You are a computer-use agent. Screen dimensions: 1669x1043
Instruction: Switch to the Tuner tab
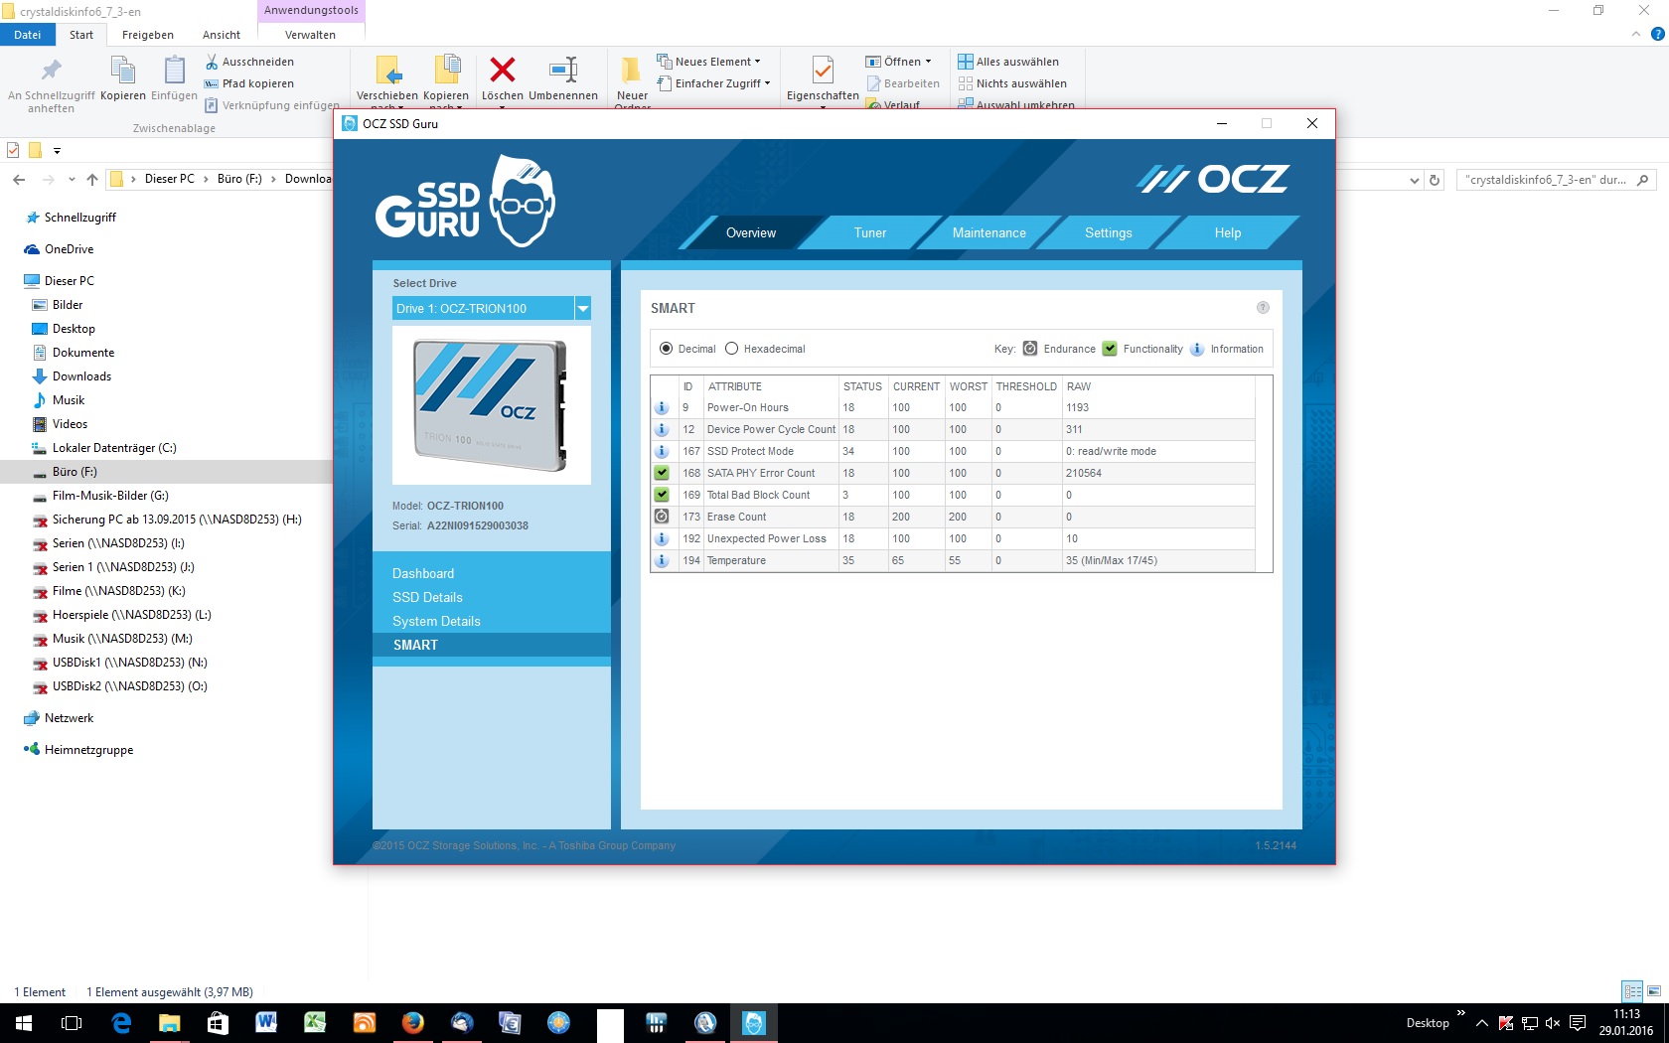click(870, 232)
